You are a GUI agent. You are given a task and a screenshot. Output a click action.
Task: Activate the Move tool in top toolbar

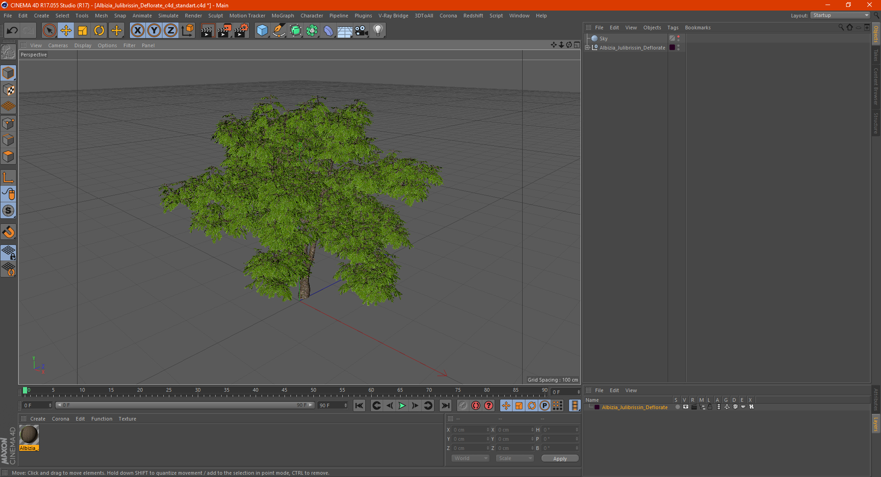point(66,31)
